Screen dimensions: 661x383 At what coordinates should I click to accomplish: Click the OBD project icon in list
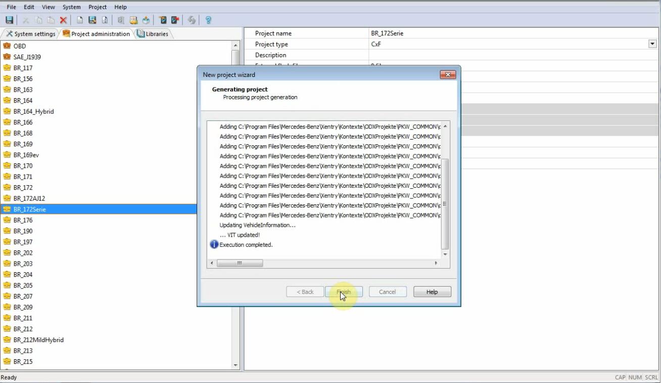pos(7,46)
